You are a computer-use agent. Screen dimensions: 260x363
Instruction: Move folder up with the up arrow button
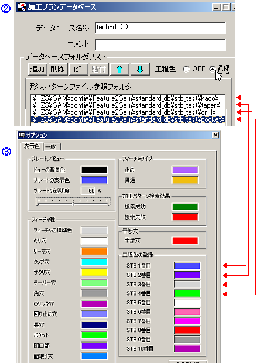(119, 69)
